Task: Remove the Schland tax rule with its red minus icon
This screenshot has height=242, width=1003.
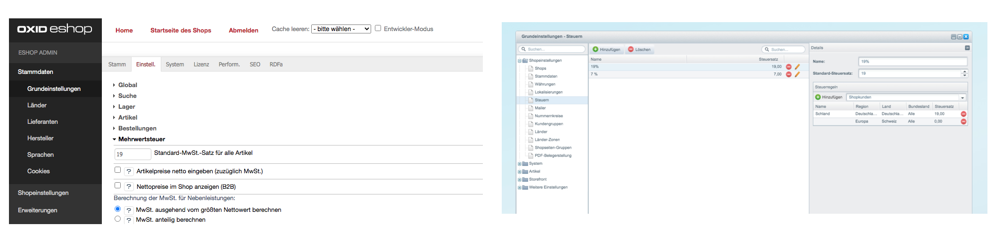Action: click(x=963, y=114)
